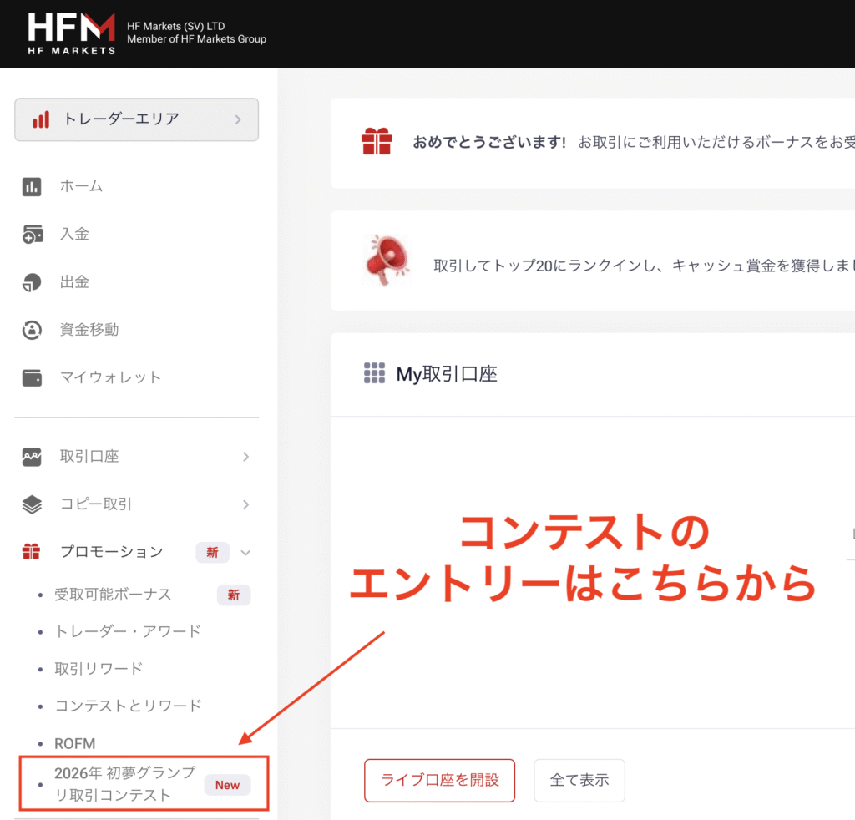Open 受取可能ボーナス menu item
This screenshot has height=820, width=855.
[x=113, y=595]
